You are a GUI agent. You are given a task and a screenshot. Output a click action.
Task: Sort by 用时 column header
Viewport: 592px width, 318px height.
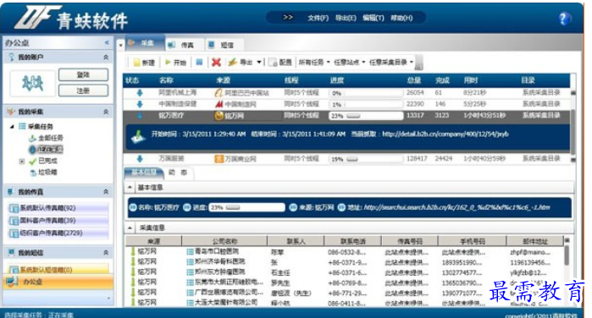[x=471, y=80]
